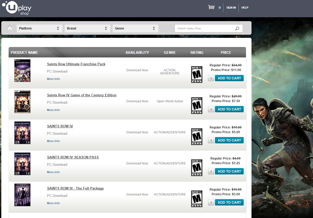Add Saints Row IV Game of the Century Edition to cart

tap(229, 109)
